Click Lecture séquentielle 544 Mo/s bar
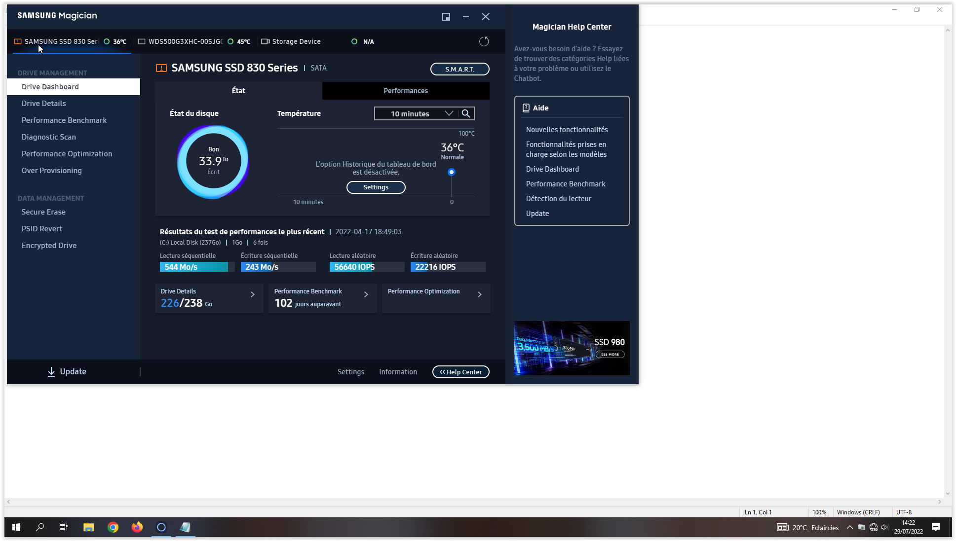Image resolution: width=956 pixels, height=541 pixels. 197,267
